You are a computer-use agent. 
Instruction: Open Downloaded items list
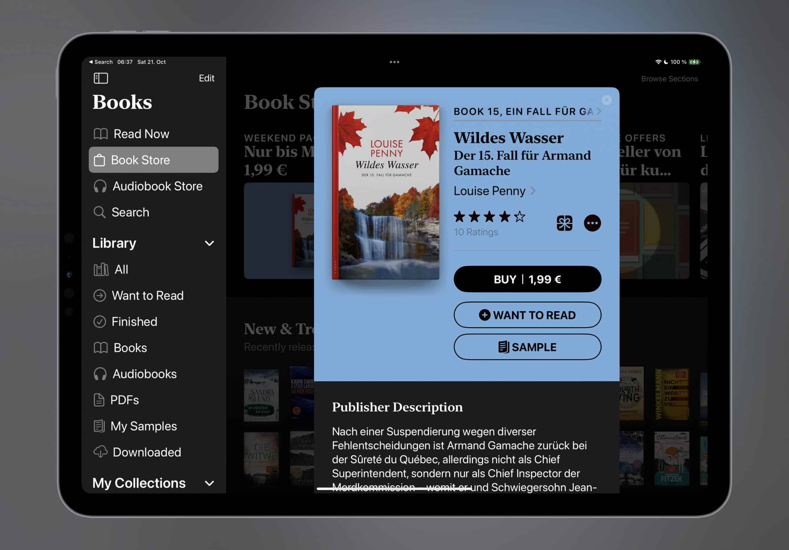pos(153,452)
